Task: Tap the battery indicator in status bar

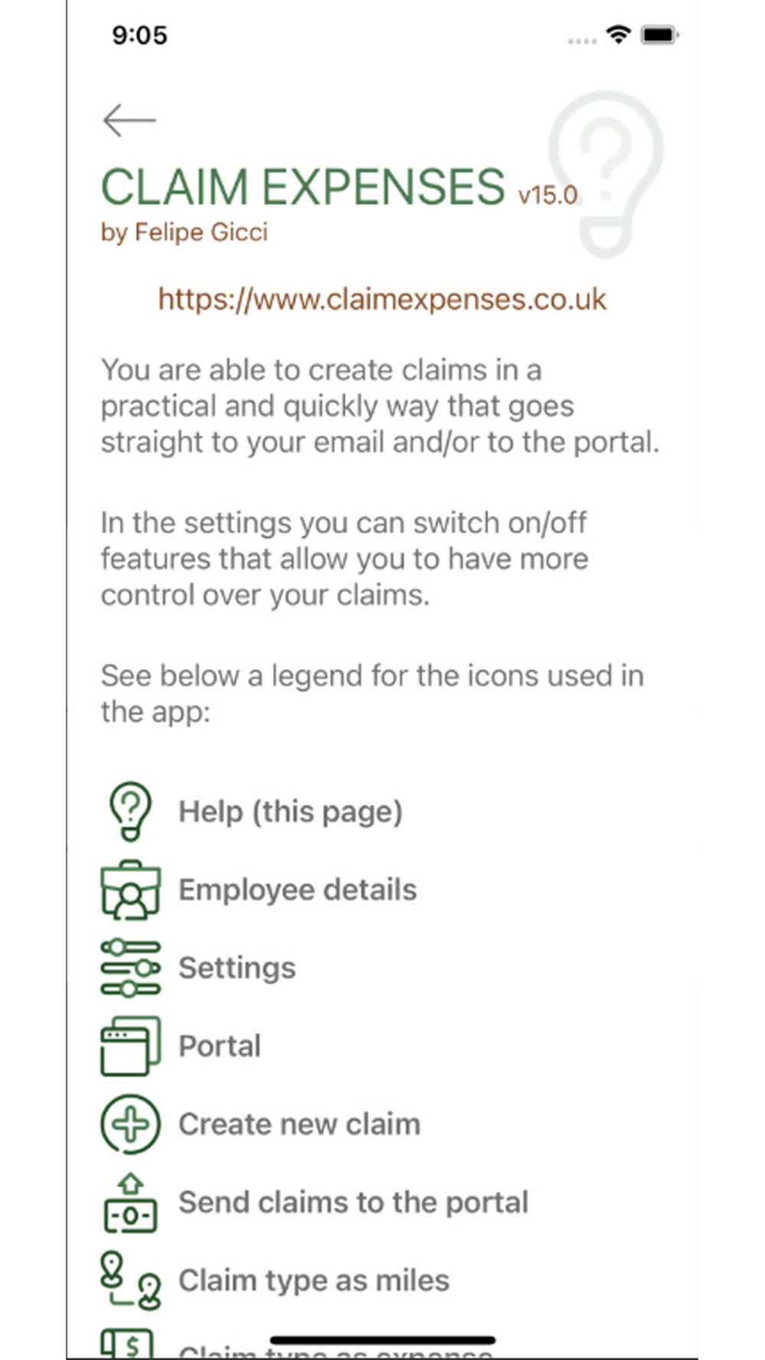Action: click(x=659, y=34)
